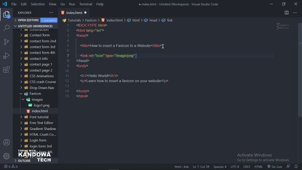The image size is (302, 170).
Task: Click Ln 7, Col 39 in status bar
Action: point(201,167)
